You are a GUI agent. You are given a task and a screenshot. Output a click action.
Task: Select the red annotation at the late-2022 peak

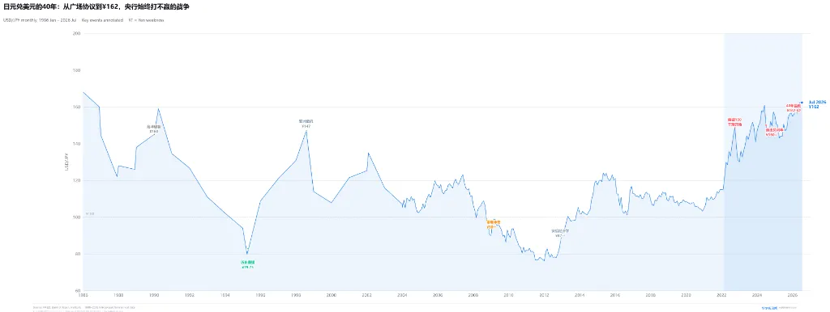click(x=734, y=122)
